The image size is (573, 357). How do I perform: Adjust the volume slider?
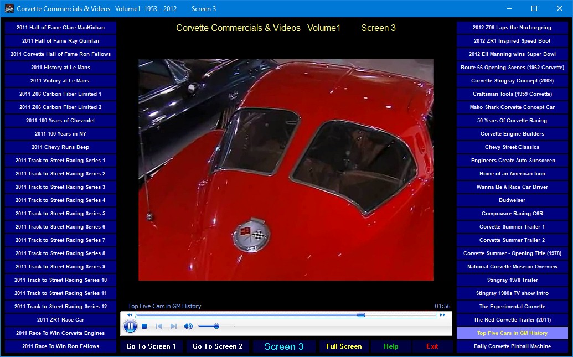tap(216, 326)
